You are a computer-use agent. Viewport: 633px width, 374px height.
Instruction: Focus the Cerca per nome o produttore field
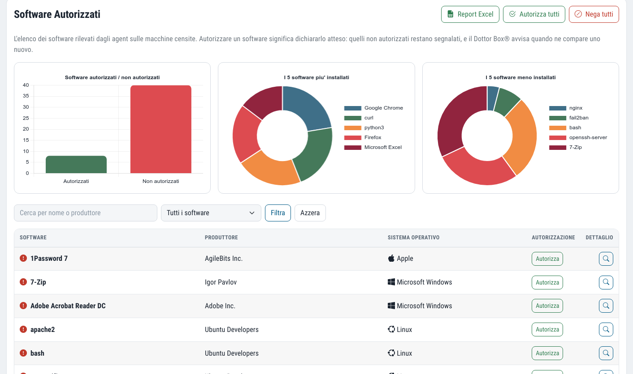tap(86, 213)
